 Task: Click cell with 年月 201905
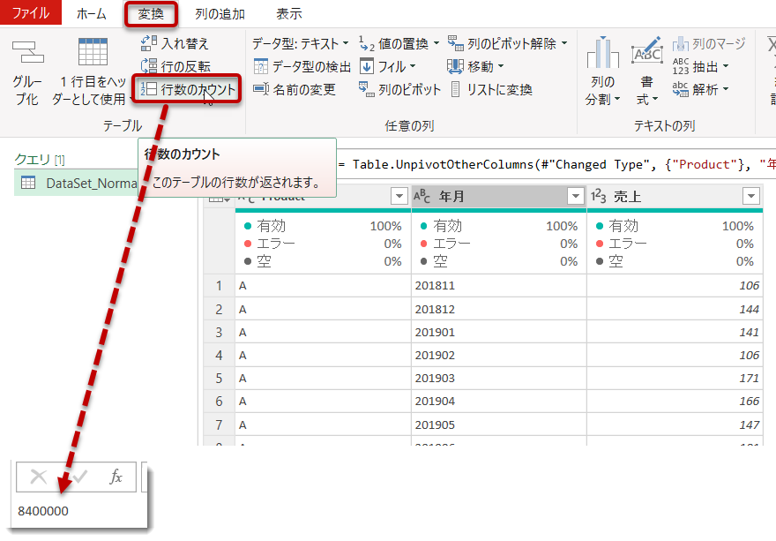point(498,425)
